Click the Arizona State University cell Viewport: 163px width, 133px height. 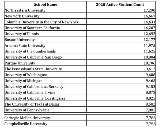tap(25, 46)
